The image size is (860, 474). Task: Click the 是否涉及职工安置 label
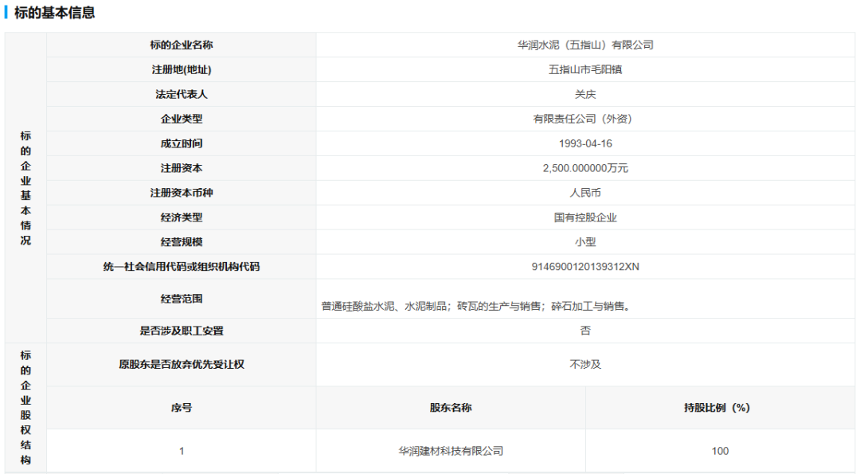click(182, 331)
